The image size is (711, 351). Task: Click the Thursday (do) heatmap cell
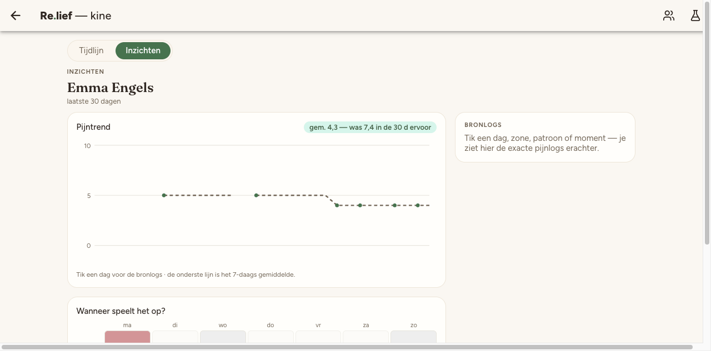click(271, 337)
